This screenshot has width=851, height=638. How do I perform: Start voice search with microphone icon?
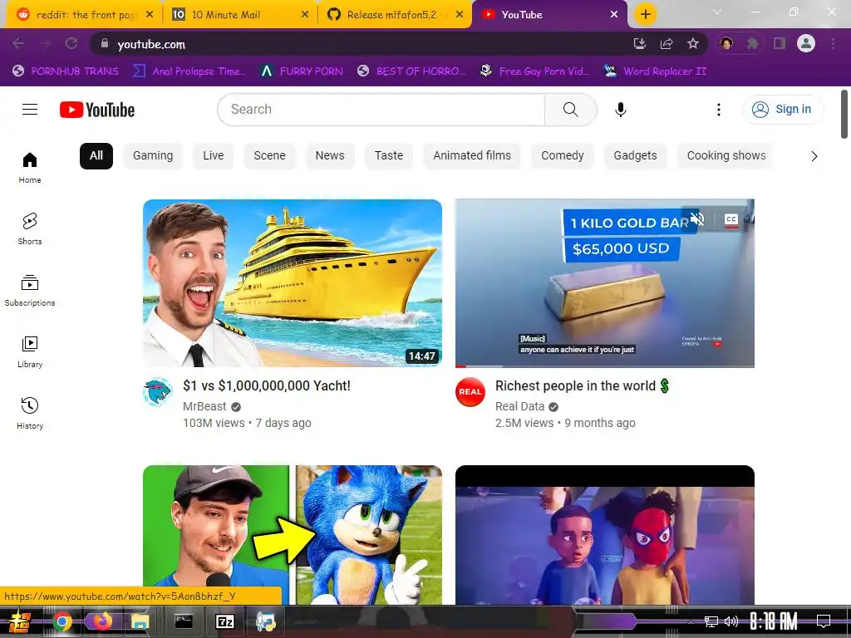(620, 110)
